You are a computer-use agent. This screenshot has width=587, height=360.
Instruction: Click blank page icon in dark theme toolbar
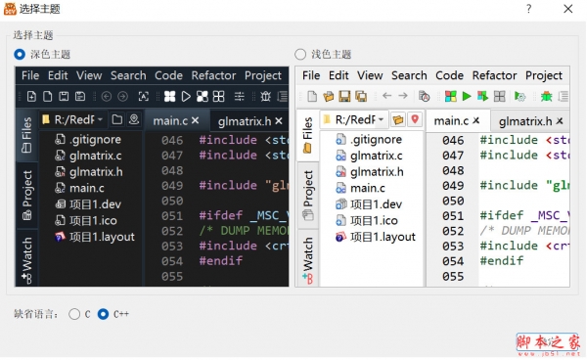click(48, 97)
